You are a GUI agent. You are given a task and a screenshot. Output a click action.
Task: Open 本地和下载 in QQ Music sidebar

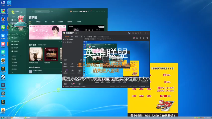tap(15, 41)
